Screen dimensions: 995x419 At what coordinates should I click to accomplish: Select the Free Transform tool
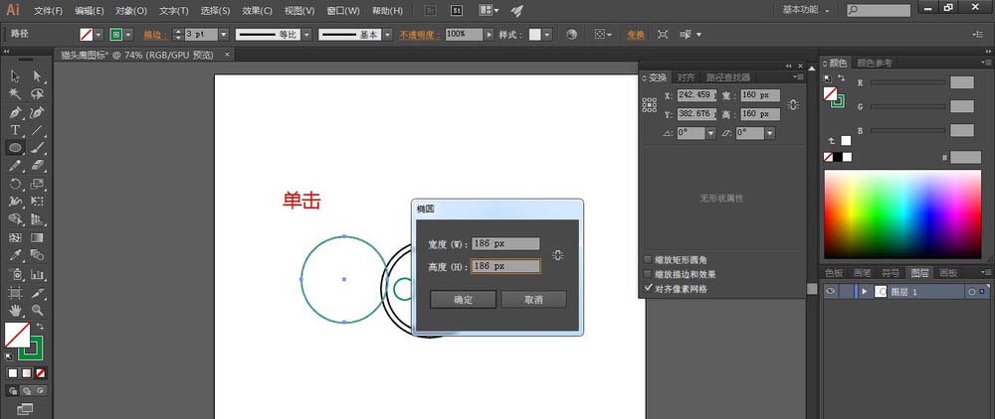(37, 202)
